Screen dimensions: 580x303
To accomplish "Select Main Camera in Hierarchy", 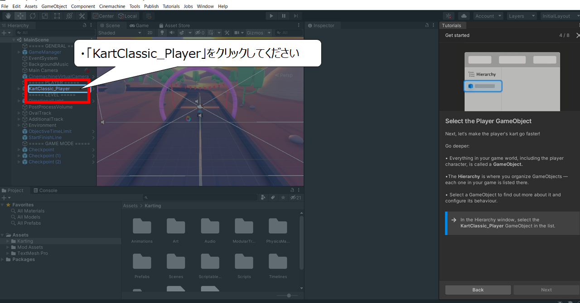I will (x=43, y=71).
